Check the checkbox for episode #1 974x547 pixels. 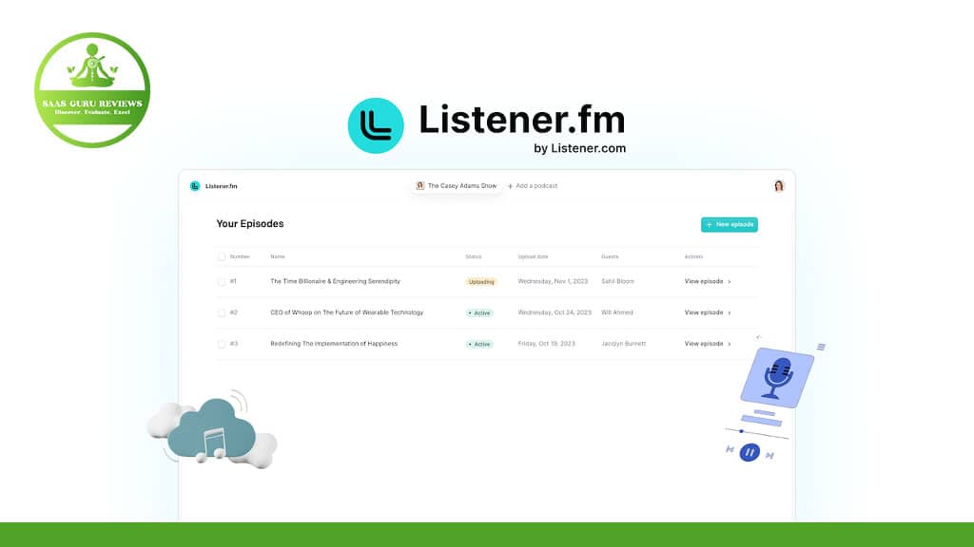click(x=221, y=281)
